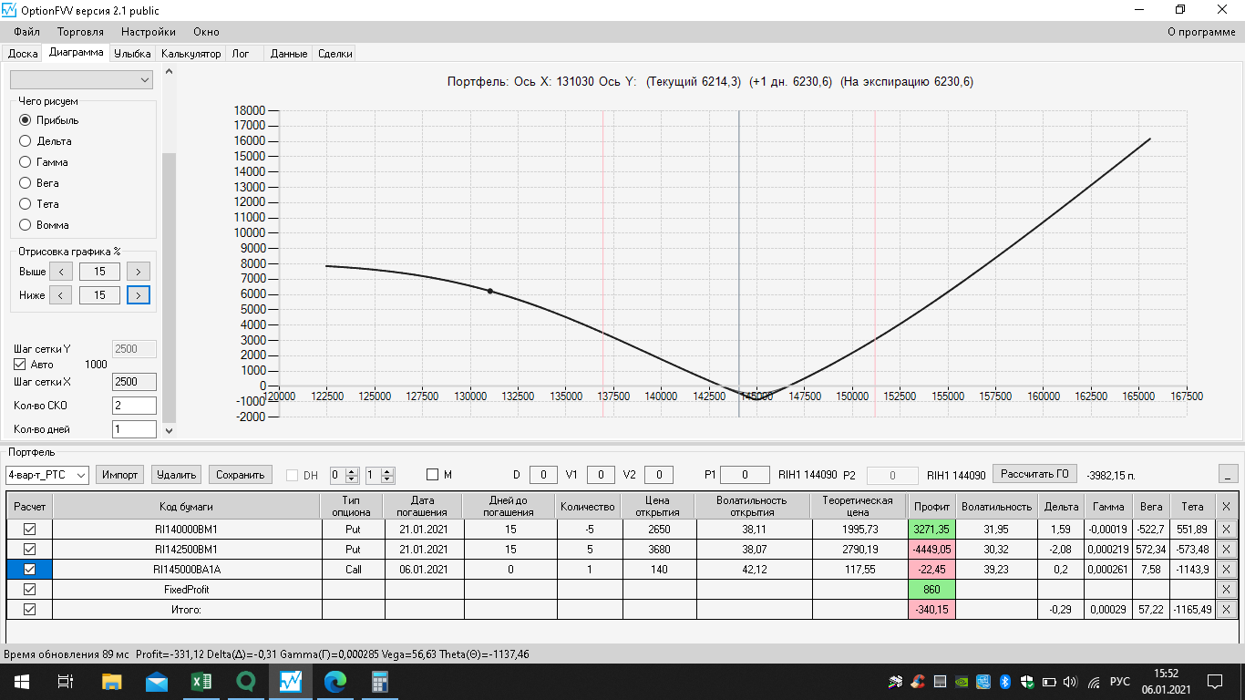Image resolution: width=1245 pixels, height=700 pixels.
Task: Click the Рассчитать ГО button
Action: point(1034,474)
